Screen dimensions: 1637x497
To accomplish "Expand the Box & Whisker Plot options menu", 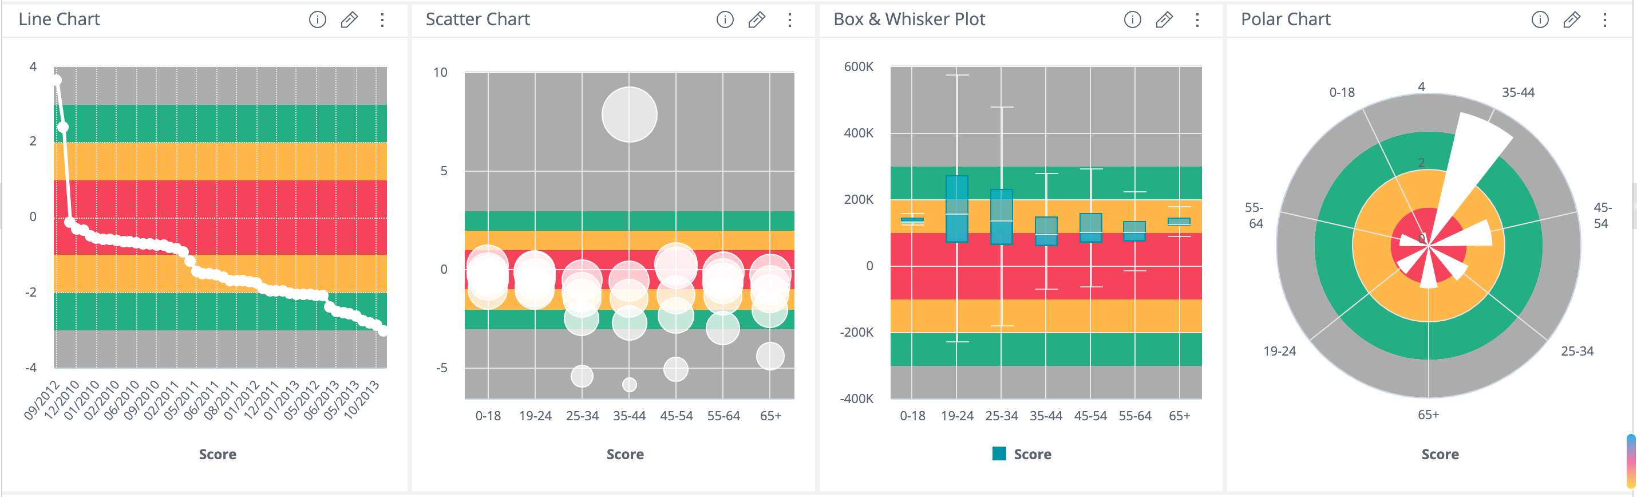I will click(x=1197, y=19).
